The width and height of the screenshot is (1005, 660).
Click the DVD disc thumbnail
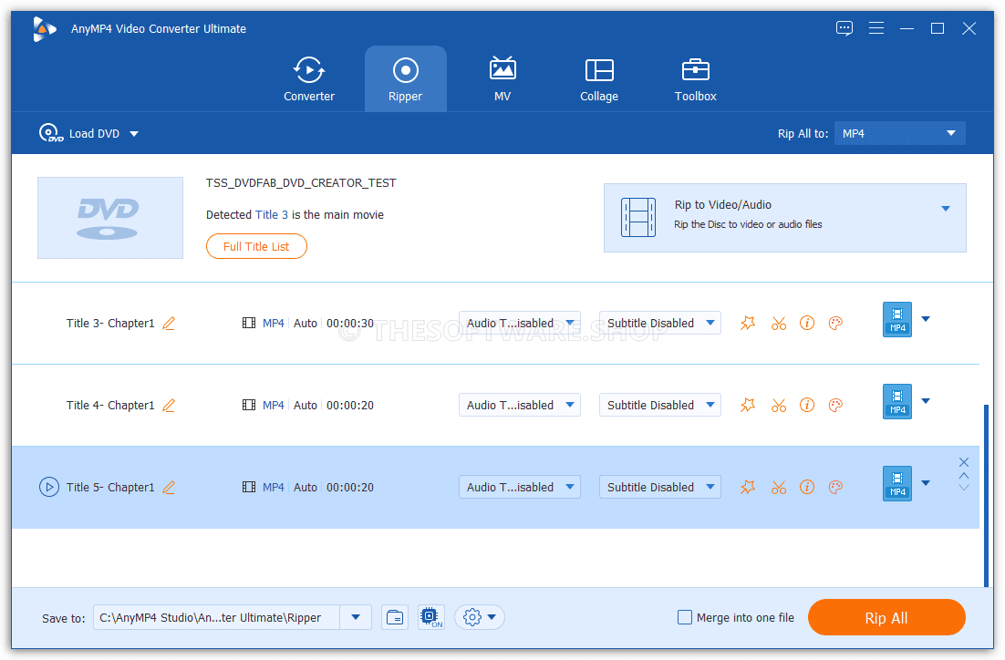[110, 218]
